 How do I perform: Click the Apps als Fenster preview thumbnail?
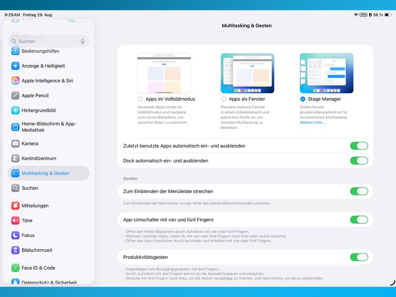coord(247,73)
